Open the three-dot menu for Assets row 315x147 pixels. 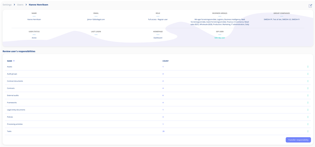tap(308, 67)
